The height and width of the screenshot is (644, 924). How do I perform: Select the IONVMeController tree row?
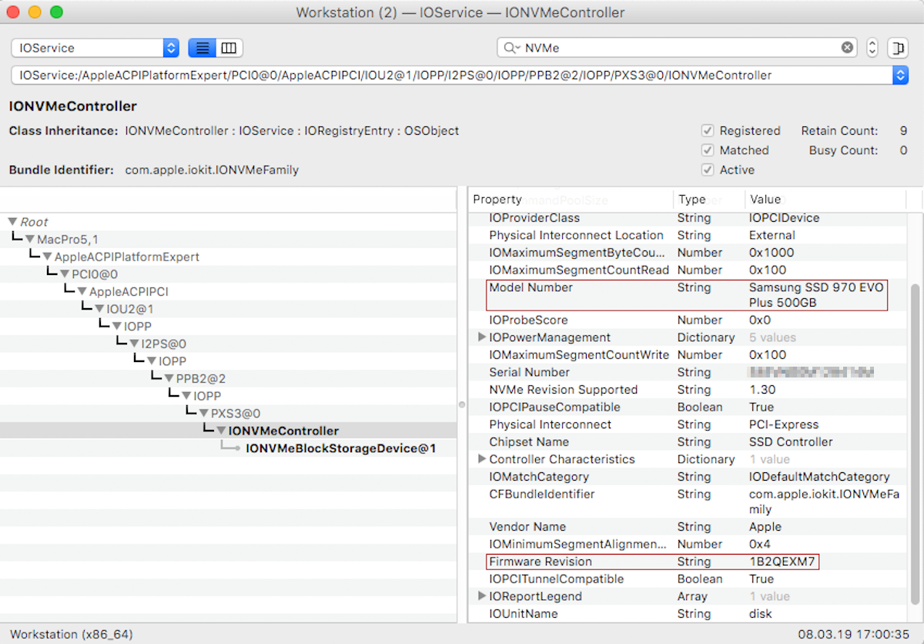coord(229,431)
